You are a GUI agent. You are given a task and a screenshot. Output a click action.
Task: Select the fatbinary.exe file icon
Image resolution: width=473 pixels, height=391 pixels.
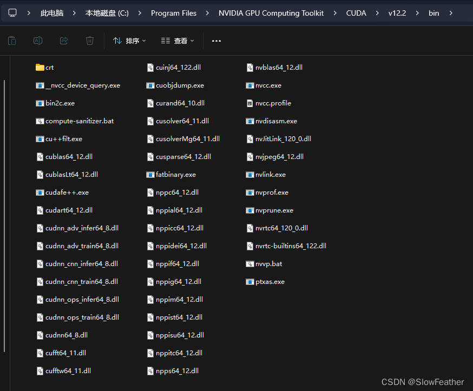(x=150, y=175)
